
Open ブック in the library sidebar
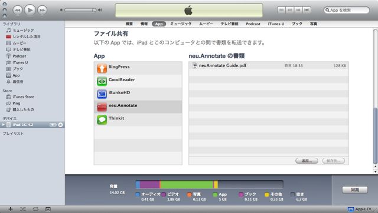18,69
